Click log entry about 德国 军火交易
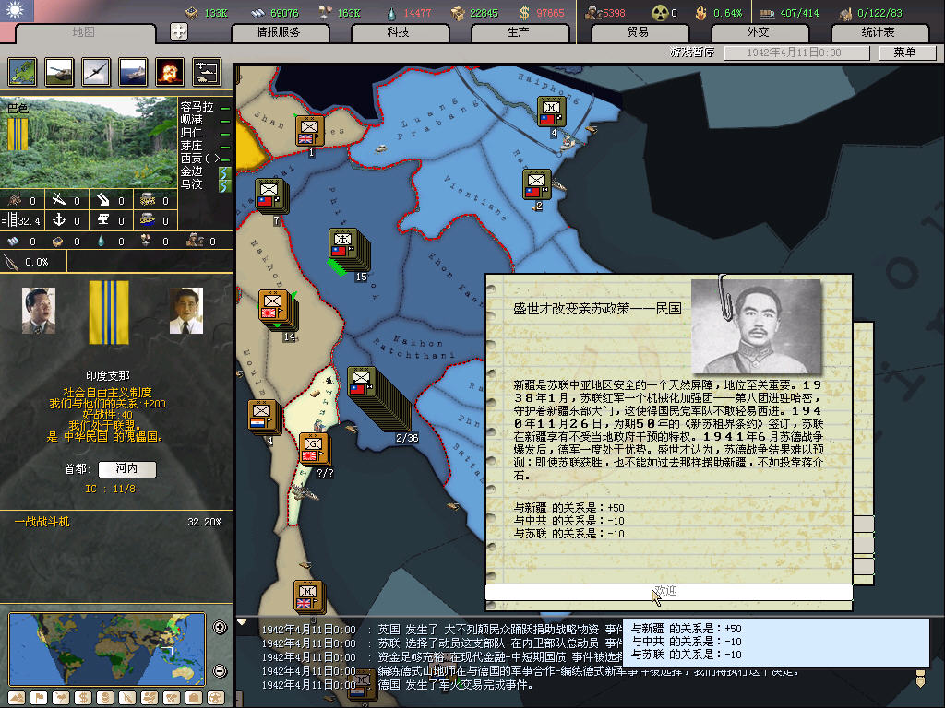 [x=397, y=685]
